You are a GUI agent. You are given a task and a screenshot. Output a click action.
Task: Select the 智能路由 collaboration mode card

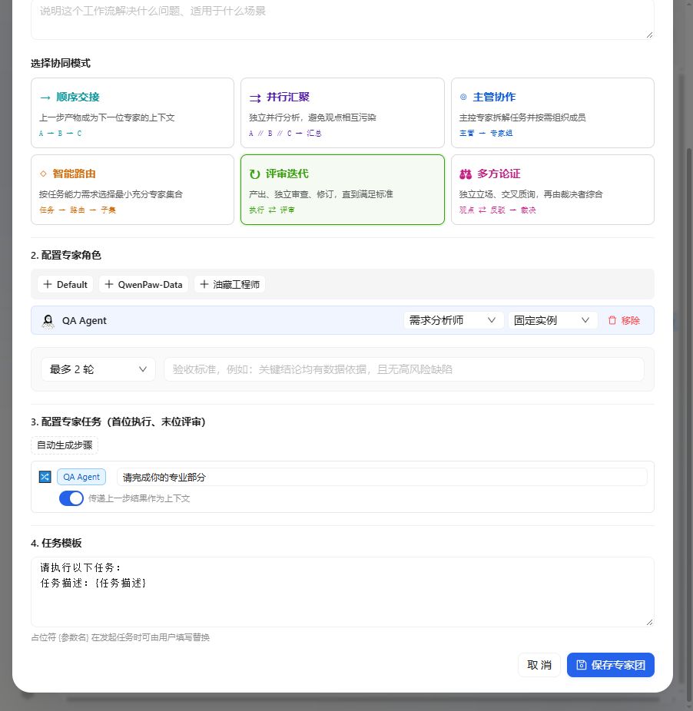[x=132, y=190]
